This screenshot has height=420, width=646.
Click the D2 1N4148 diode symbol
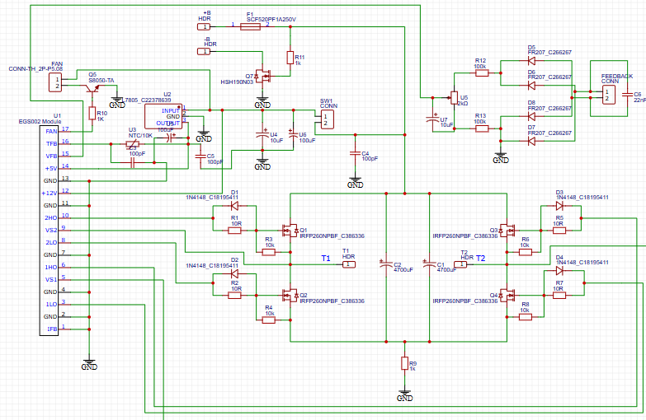(234, 273)
